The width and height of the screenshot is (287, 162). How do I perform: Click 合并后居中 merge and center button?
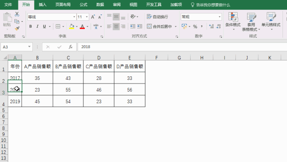[x=160, y=26]
